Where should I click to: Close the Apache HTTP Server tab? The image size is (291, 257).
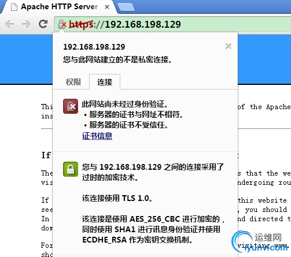tap(107, 7)
